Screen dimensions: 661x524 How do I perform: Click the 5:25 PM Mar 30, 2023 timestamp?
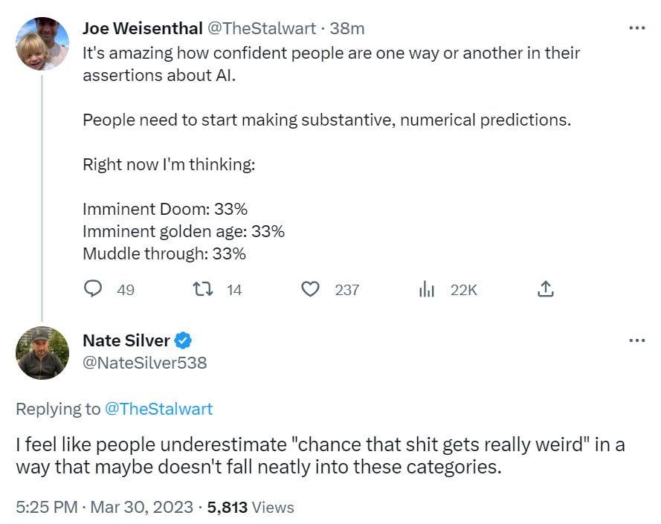tap(104, 508)
